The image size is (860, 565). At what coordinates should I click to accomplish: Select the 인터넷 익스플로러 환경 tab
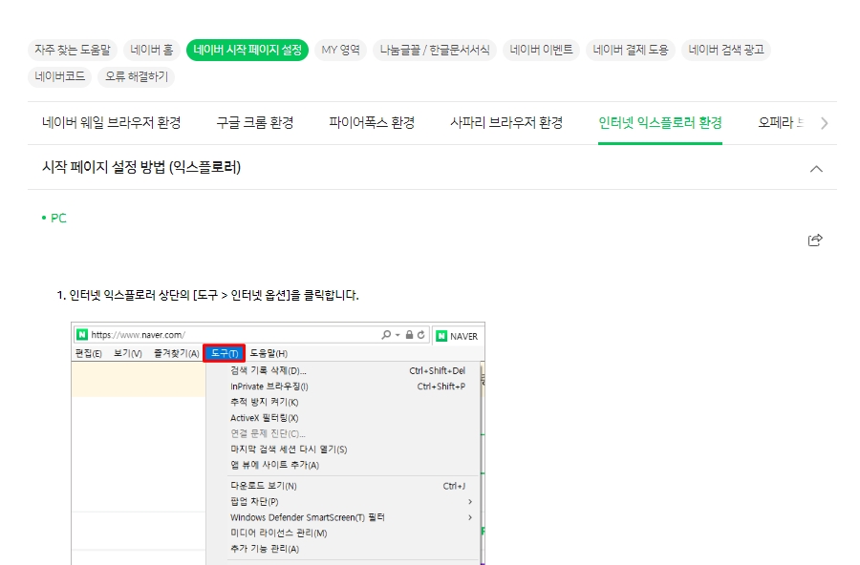(659, 123)
